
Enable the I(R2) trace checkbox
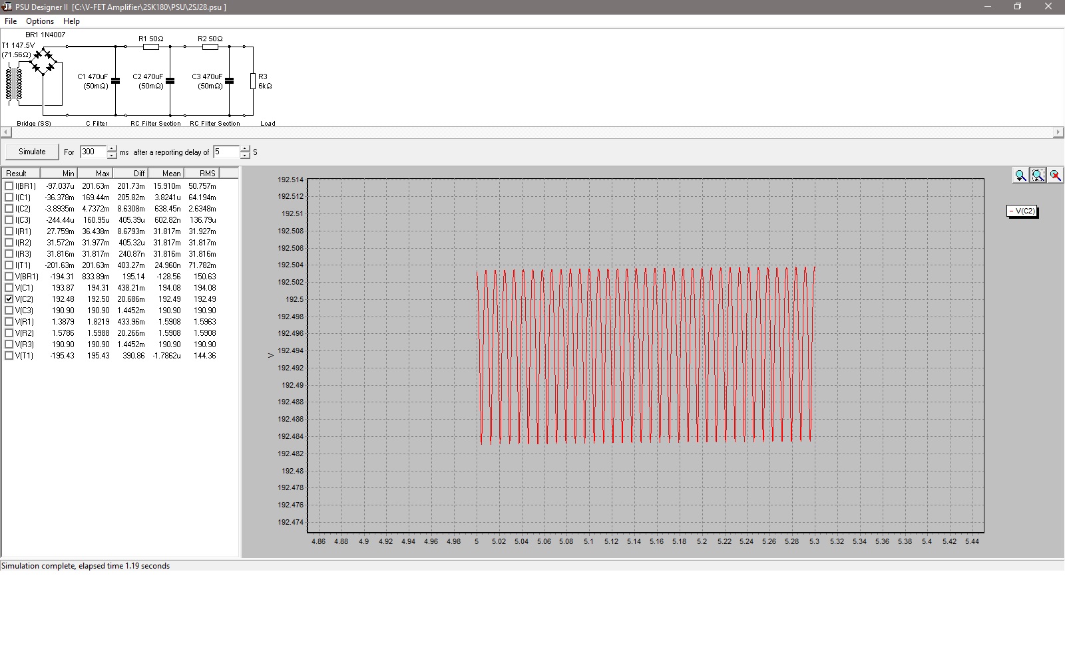pos(9,243)
